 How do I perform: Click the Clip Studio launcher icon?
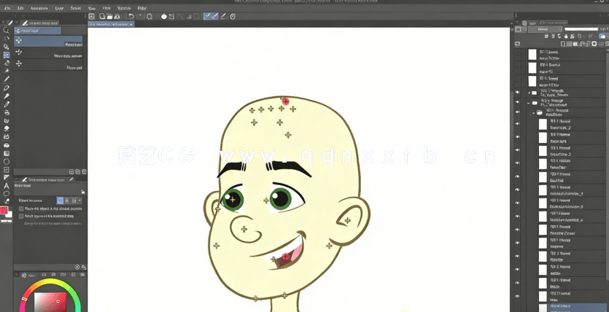[x=92, y=16]
